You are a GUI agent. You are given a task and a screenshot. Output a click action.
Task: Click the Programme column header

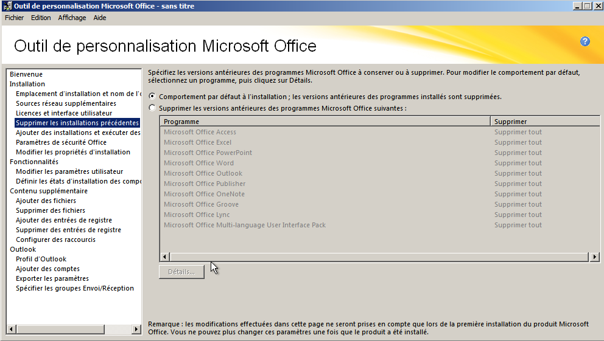[x=325, y=122]
